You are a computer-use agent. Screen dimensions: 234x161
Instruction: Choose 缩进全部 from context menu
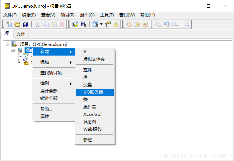tap(54, 98)
